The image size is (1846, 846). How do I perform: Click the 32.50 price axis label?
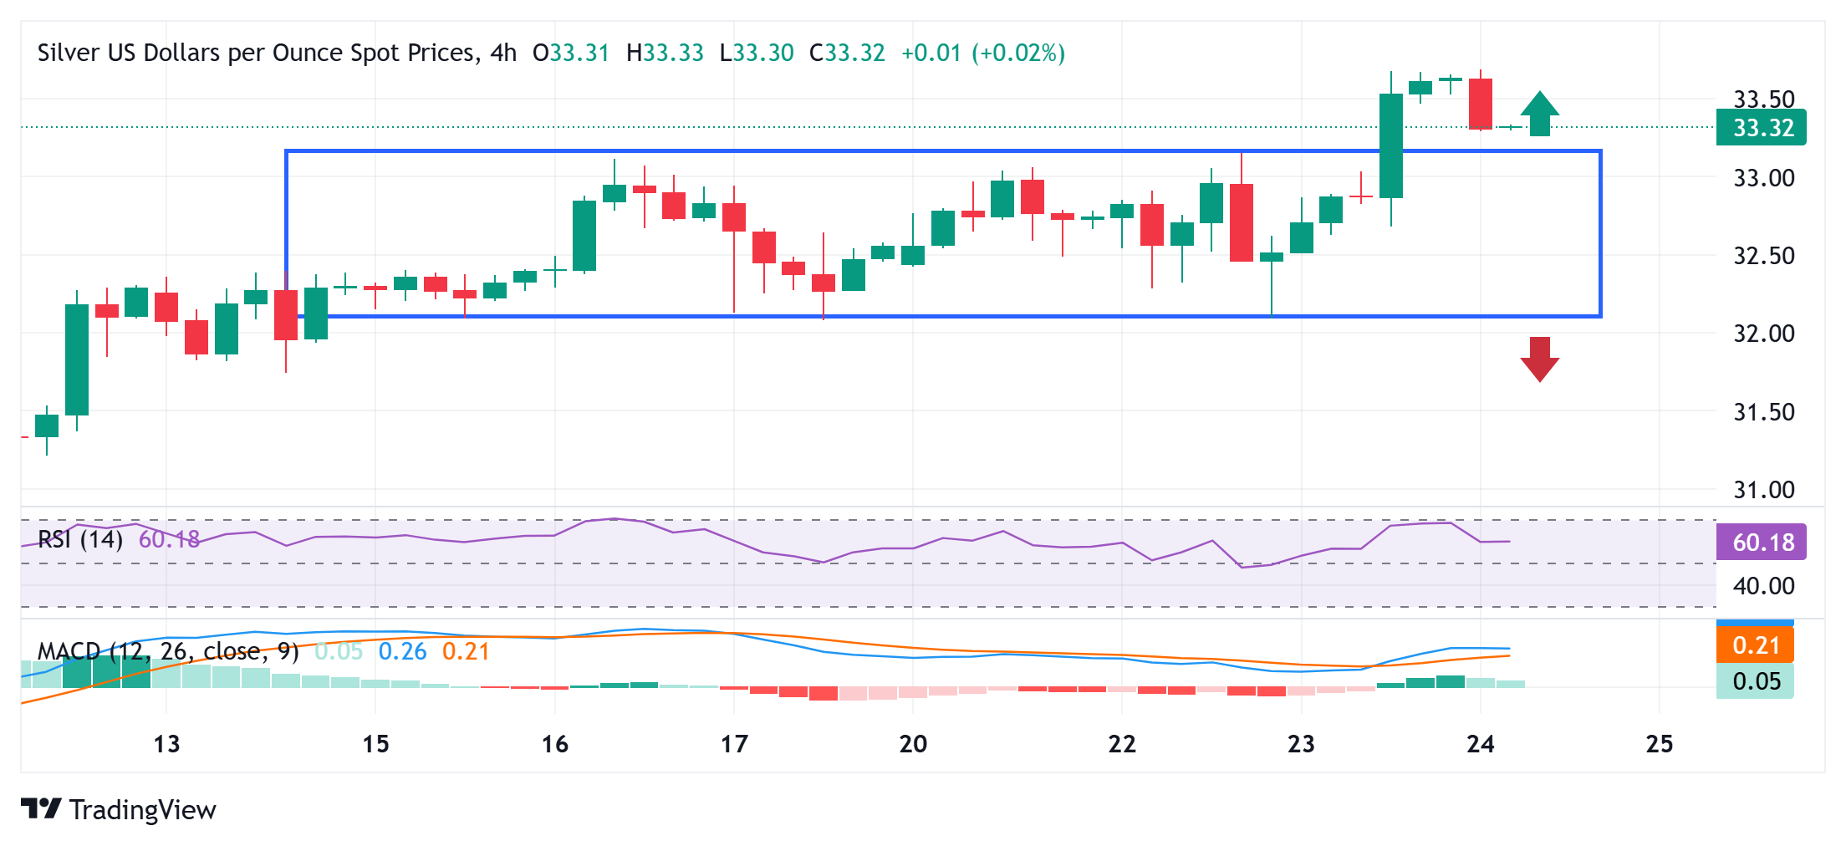[x=1764, y=255]
